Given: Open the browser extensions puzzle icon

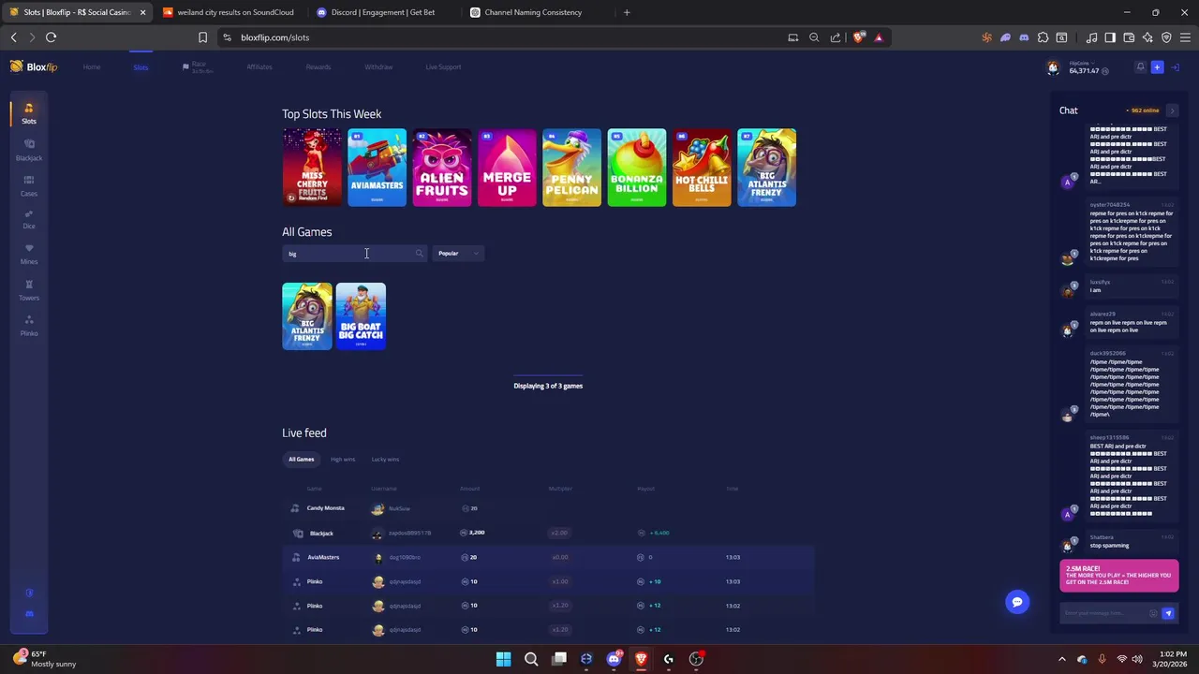Looking at the screenshot, I should (1043, 37).
